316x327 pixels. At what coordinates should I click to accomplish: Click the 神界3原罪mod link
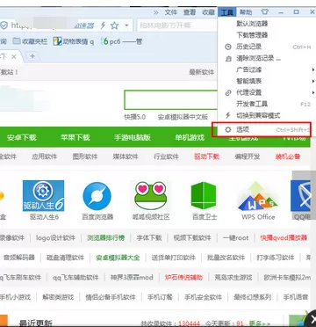pos(132,277)
